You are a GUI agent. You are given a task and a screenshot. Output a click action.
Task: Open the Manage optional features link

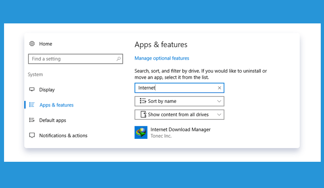[x=162, y=58]
